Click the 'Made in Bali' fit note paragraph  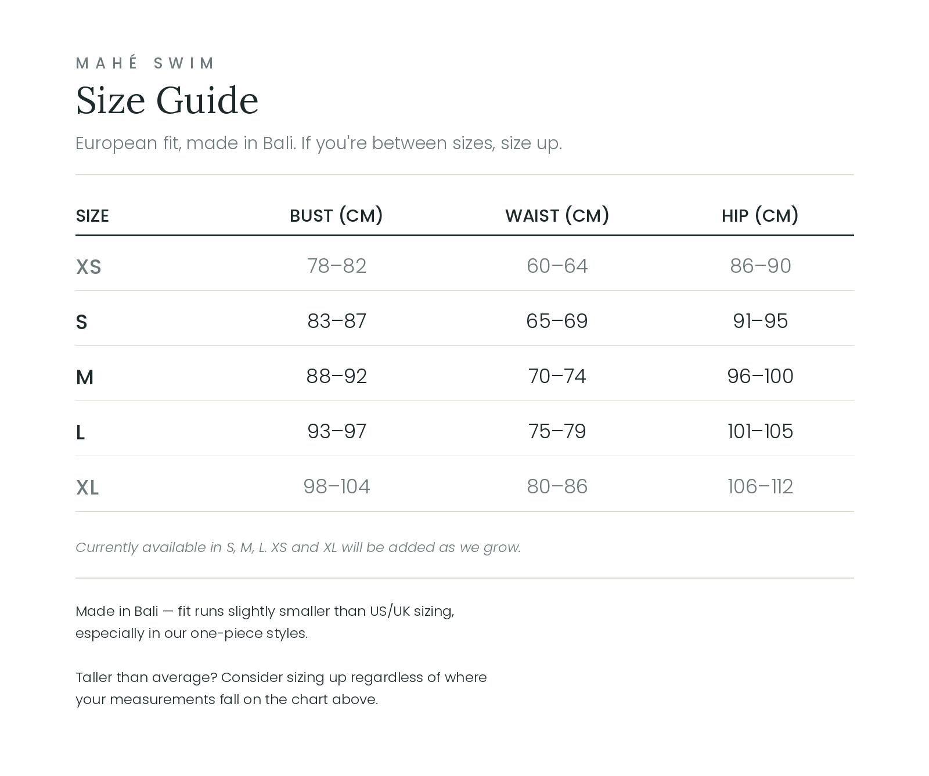265,622
